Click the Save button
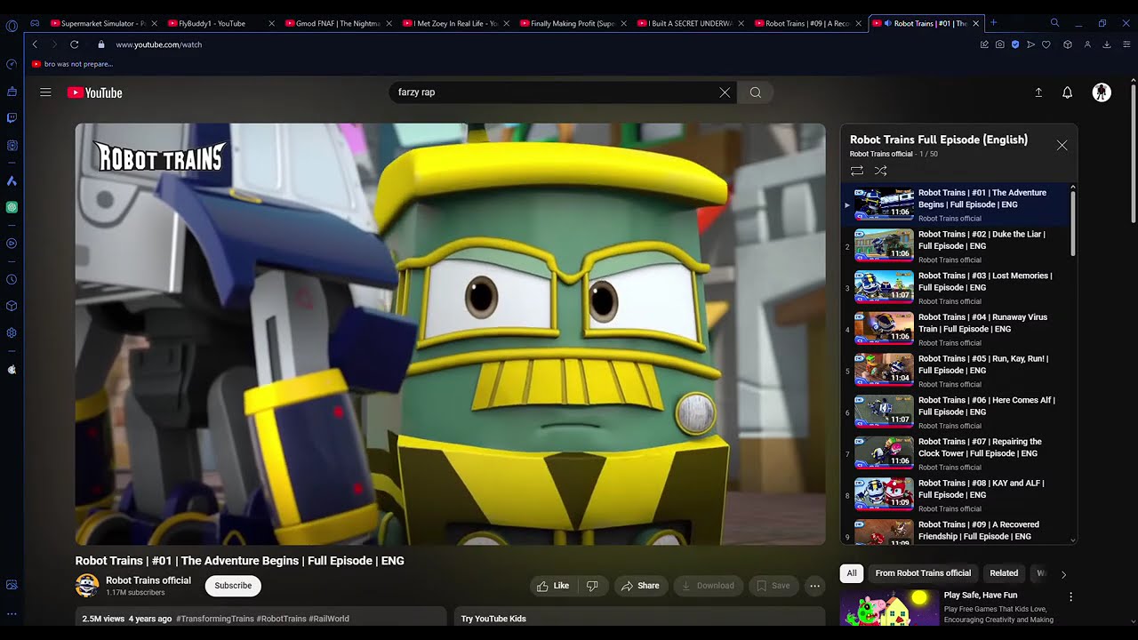1138x640 pixels. [x=773, y=586]
